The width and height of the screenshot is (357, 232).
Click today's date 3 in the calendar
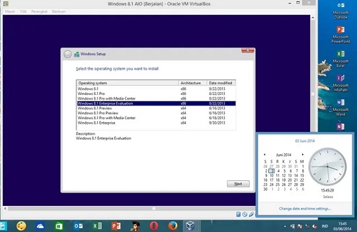[x=271, y=171]
